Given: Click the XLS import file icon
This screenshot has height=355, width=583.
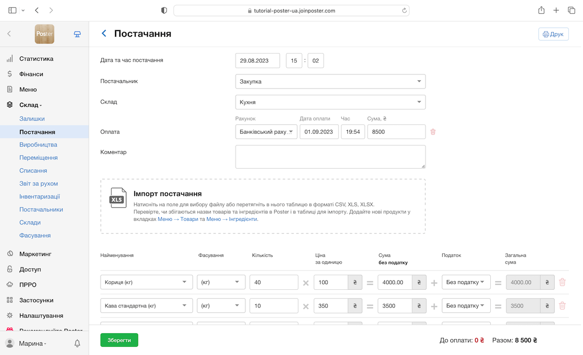Looking at the screenshot, I should pos(118,198).
